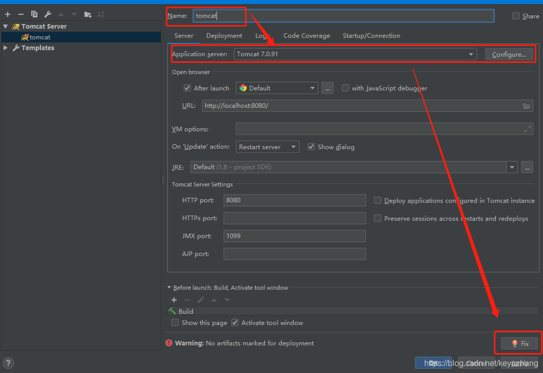Image resolution: width=543 pixels, height=373 pixels.
Task: Remove the selected before launch task
Action: (187, 300)
